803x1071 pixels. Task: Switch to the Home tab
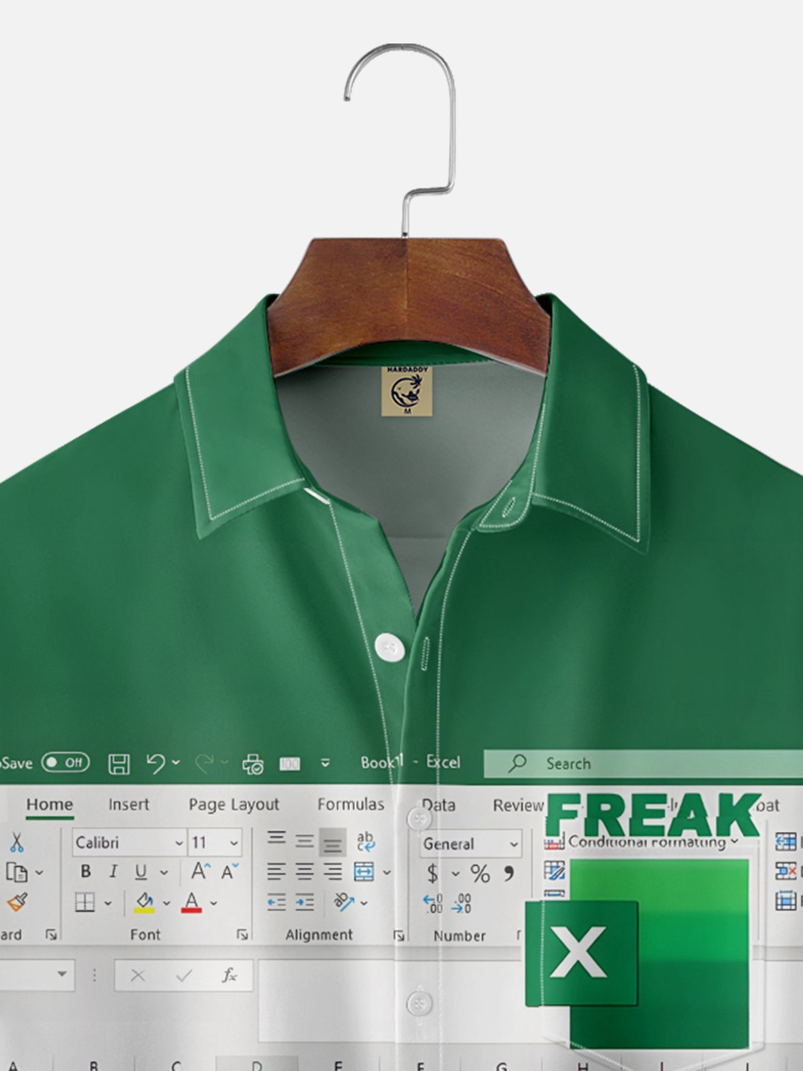coord(50,805)
